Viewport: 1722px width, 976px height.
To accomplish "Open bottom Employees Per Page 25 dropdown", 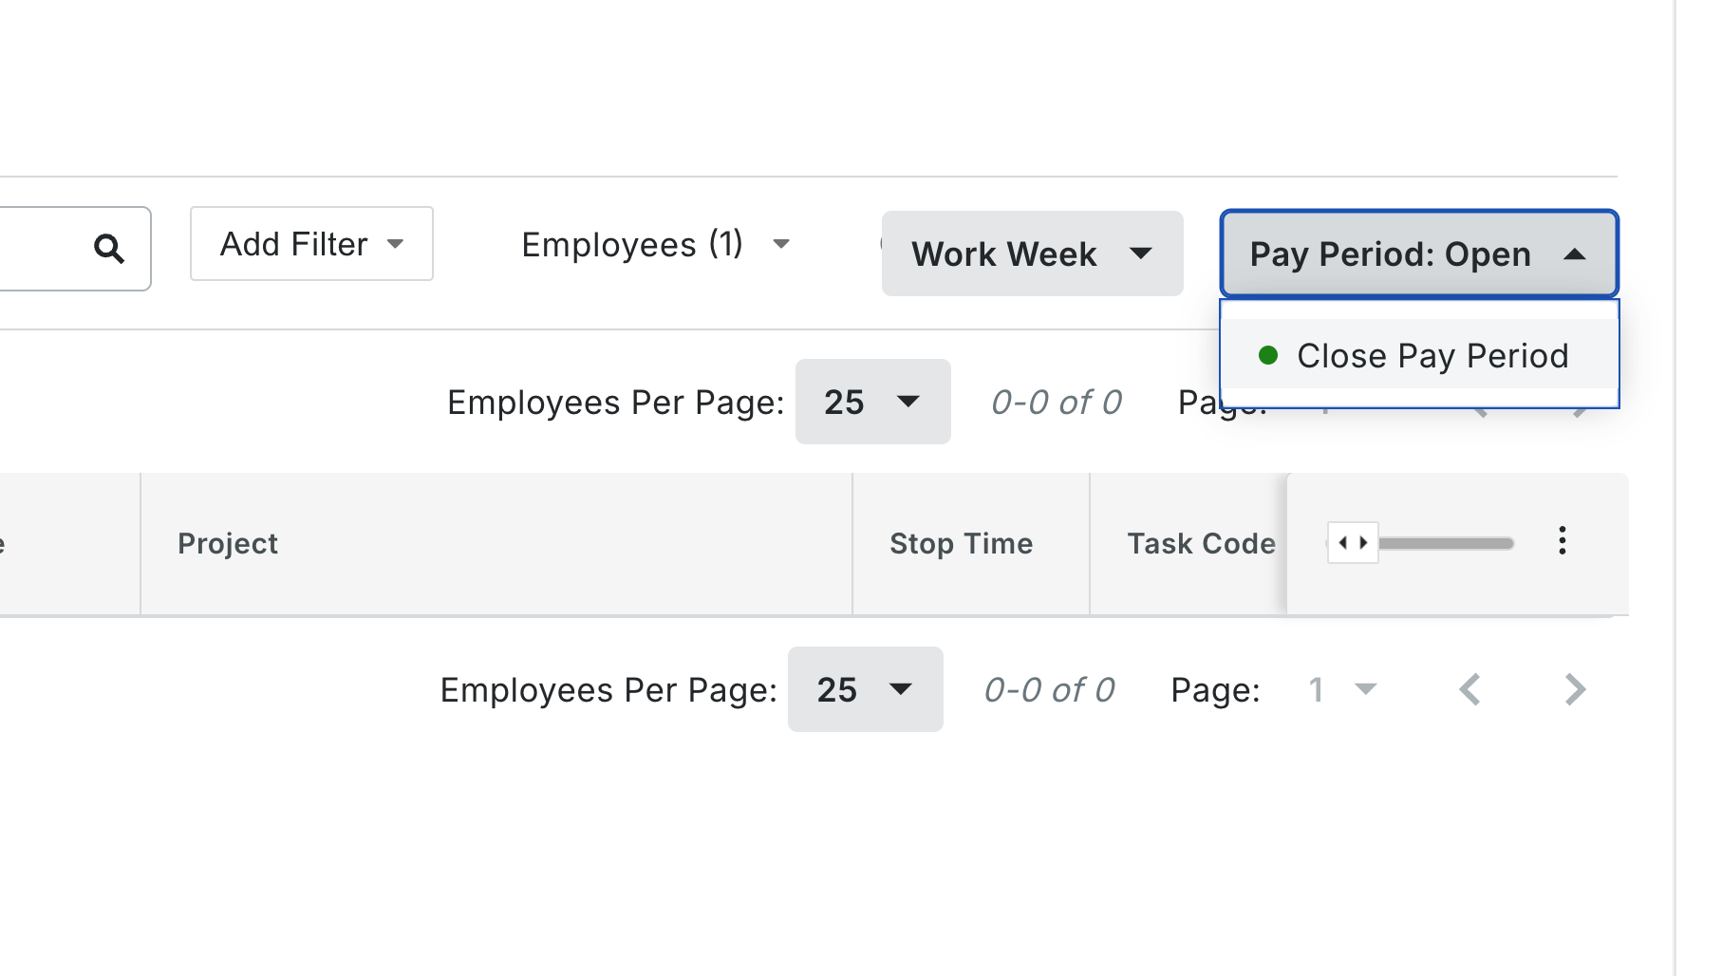I will tap(865, 689).
